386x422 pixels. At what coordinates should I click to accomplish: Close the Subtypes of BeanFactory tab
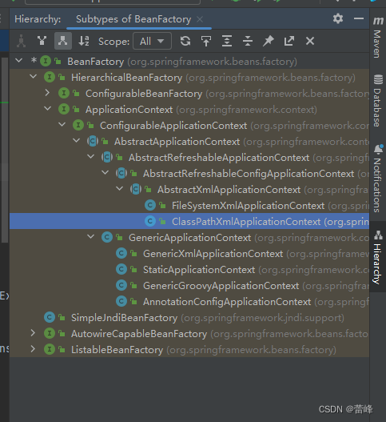point(200,19)
